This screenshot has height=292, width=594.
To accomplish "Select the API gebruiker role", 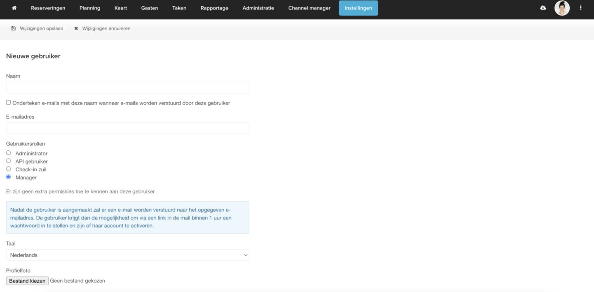I will (x=8, y=161).
